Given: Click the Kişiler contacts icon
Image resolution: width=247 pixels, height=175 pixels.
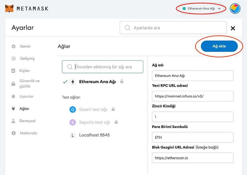Looking at the screenshot, I should (13, 71).
